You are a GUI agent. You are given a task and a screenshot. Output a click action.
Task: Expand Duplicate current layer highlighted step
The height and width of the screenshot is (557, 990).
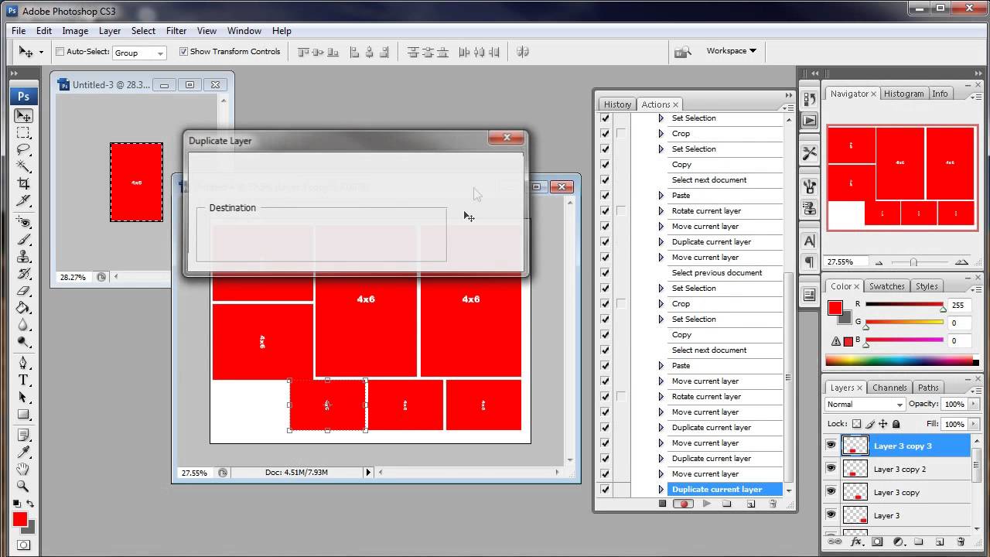(661, 489)
